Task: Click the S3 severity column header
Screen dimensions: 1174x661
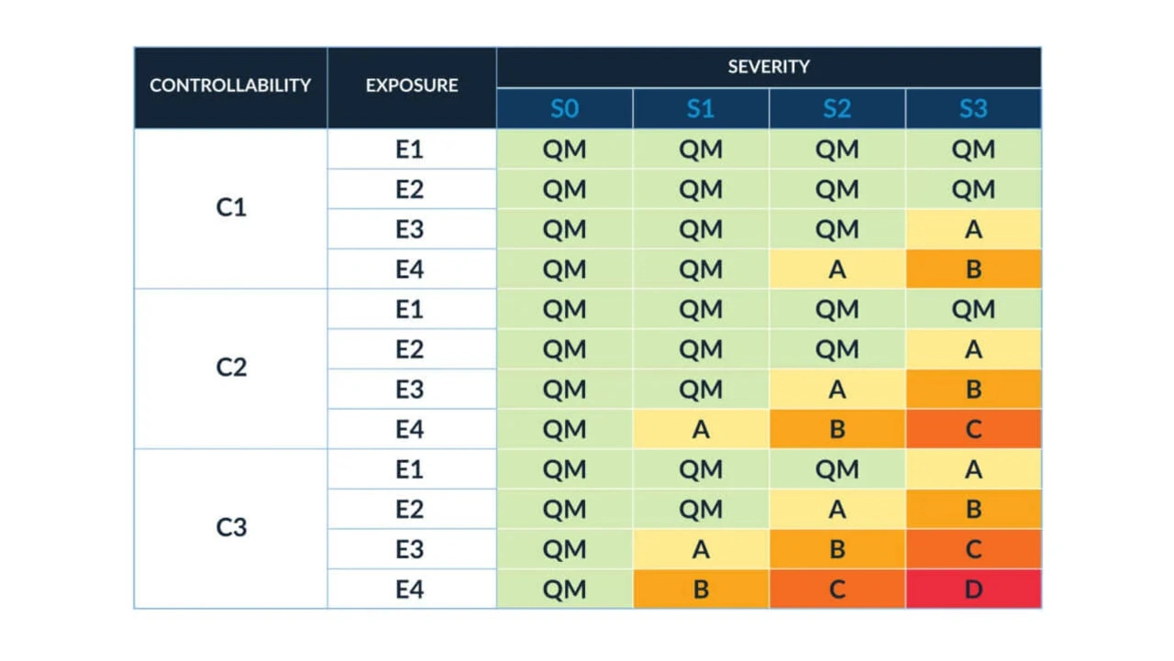Action: tap(973, 109)
